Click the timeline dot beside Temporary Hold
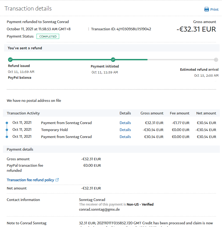The height and width of the screenshot is (227, 222). click(x=7, y=130)
